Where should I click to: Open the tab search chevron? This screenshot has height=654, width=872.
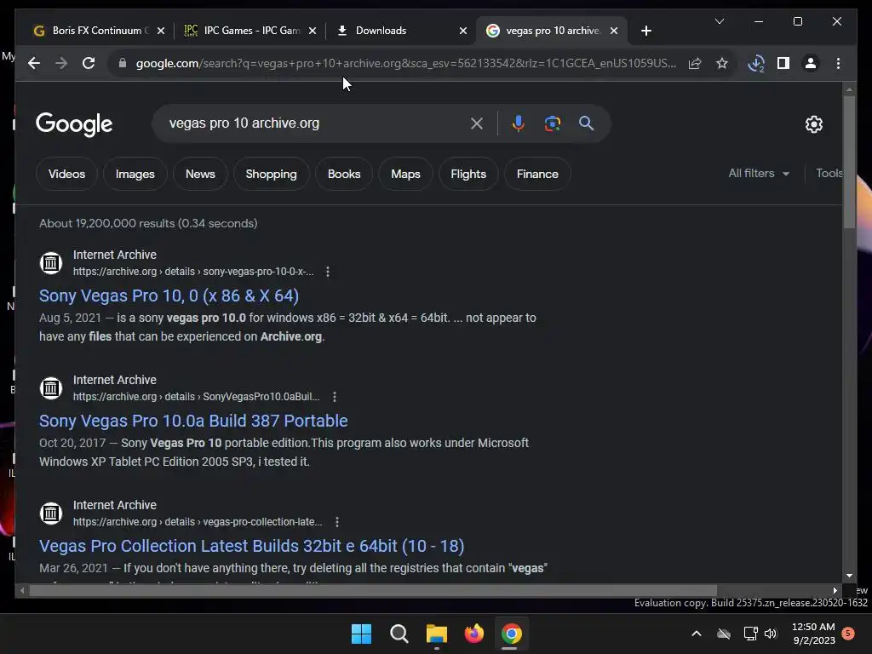pos(719,21)
